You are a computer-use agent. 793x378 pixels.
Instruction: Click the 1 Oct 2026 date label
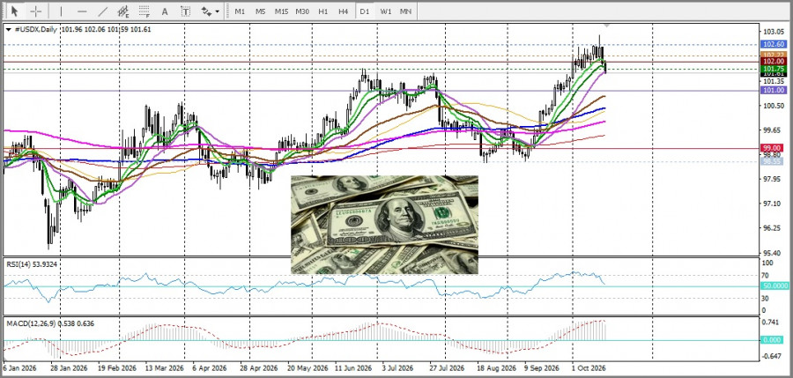pos(589,368)
